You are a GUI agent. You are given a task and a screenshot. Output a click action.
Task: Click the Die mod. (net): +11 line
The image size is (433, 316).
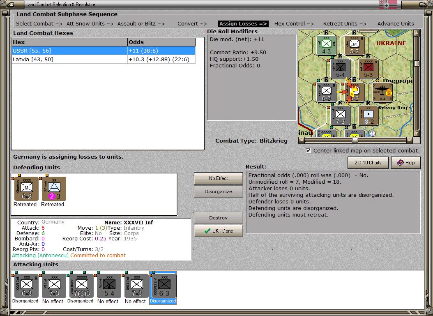[237, 39]
